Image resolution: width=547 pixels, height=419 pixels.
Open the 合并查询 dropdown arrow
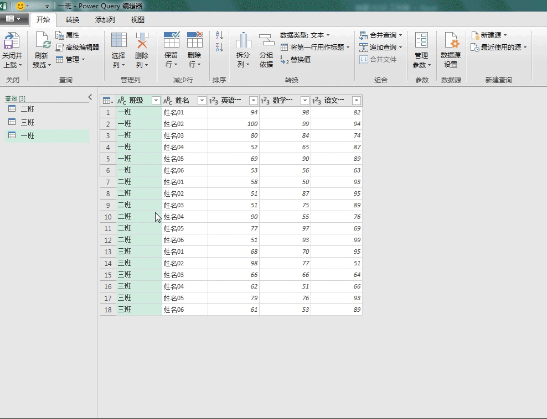coord(401,35)
